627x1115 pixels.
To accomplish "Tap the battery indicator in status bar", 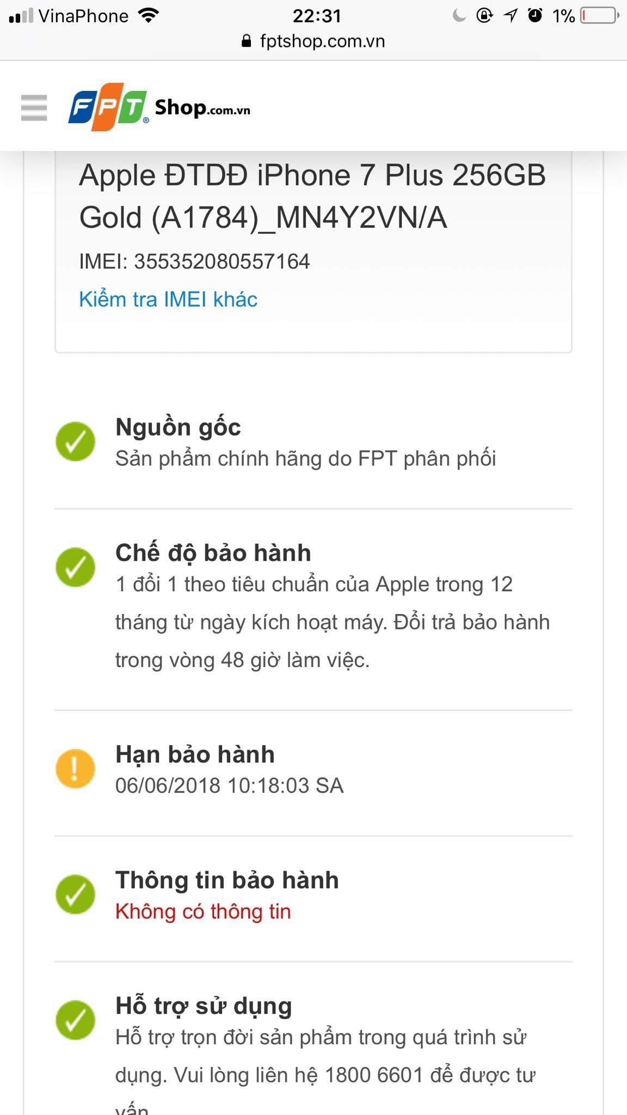I will pyautogui.click(x=600, y=16).
